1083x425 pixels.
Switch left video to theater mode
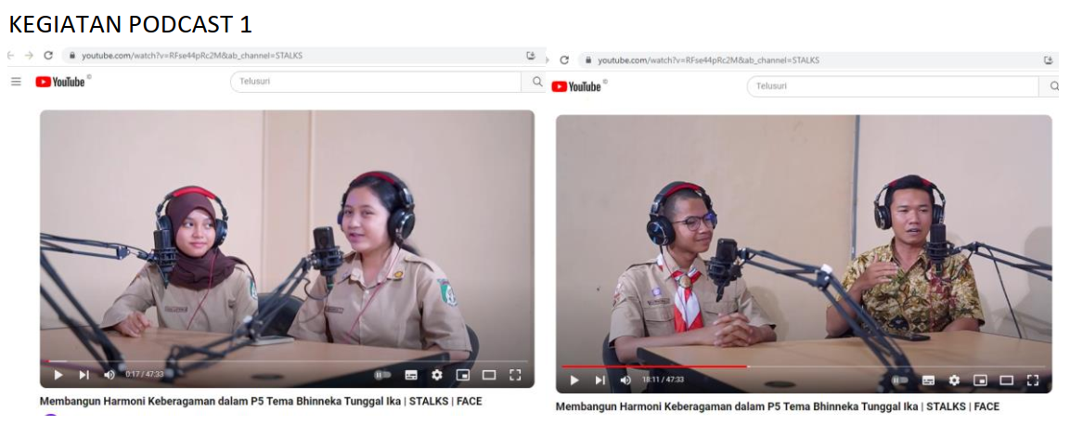pos(489,375)
